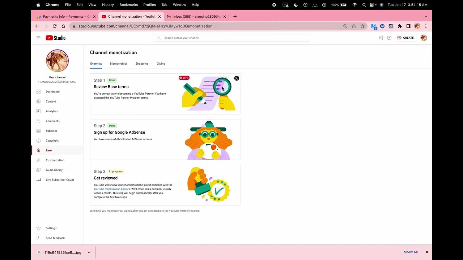463x260 pixels.
Task: Switch to the Giving tab
Action: pos(161,64)
